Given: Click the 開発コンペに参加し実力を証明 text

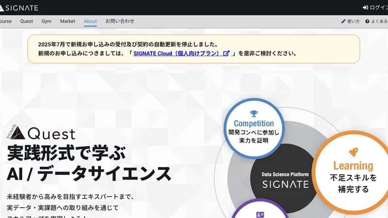Looking at the screenshot, I should coord(254,137).
